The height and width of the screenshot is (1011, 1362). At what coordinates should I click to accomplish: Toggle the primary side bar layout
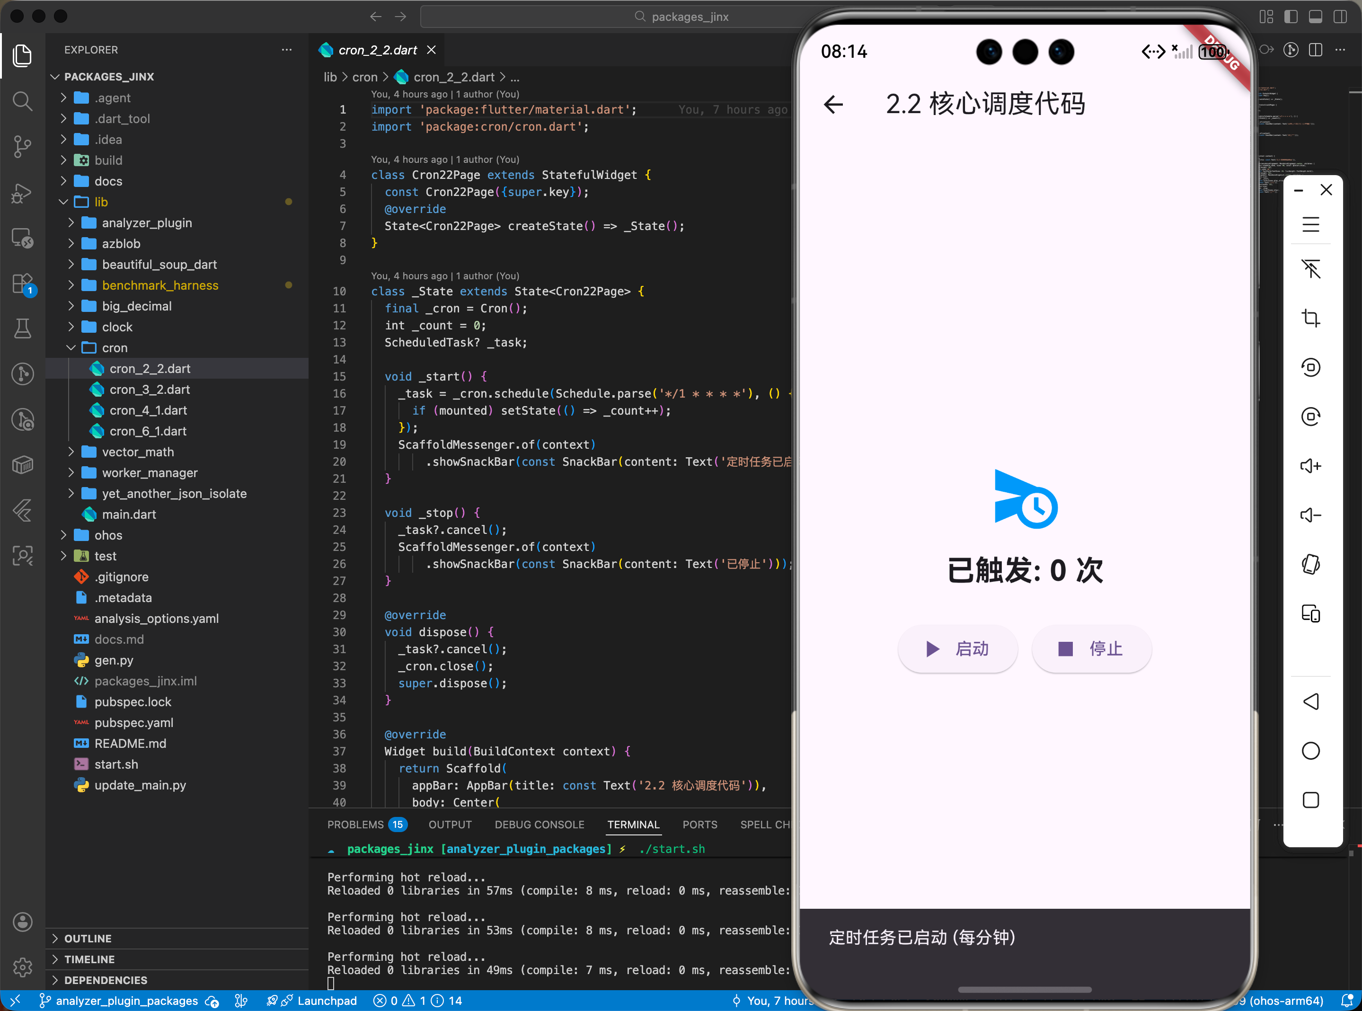pyautogui.click(x=1291, y=17)
